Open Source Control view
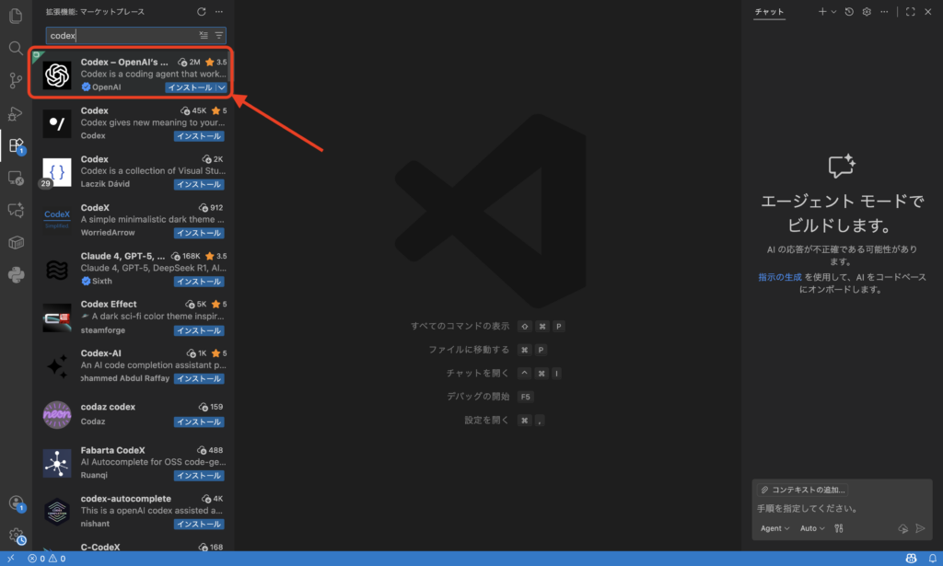Screen dimensions: 943x566 tap(16, 80)
